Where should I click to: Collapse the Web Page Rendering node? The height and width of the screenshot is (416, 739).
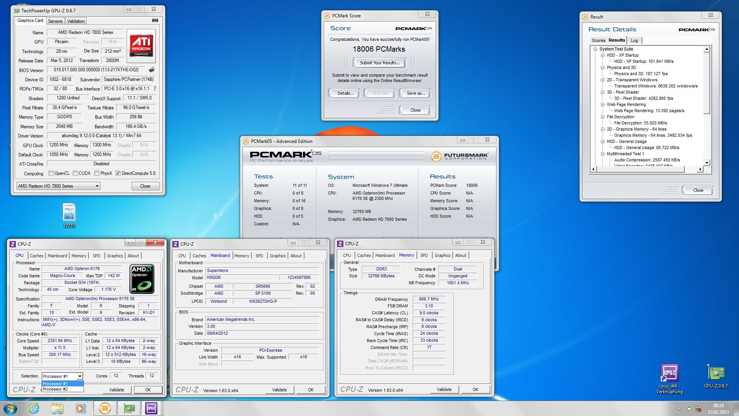[603, 105]
